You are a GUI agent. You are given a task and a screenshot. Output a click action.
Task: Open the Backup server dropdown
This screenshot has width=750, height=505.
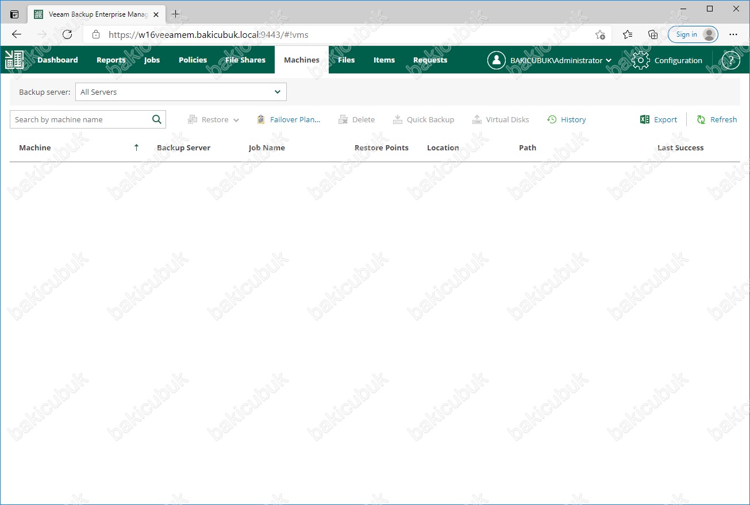click(181, 92)
